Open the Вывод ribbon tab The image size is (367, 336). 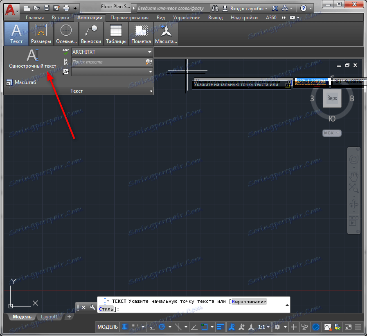point(215,18)
